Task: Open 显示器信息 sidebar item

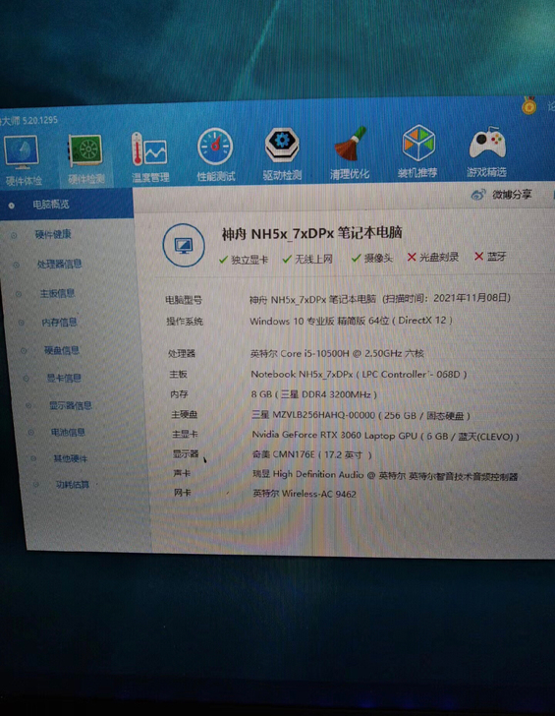Action: click(x=70, y=405)
